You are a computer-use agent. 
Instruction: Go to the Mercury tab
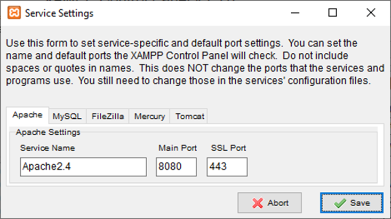coord(149,116)
